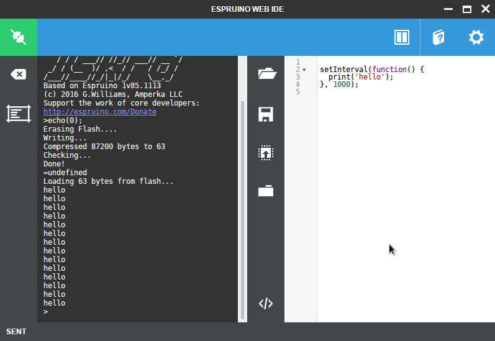This screenshot has width=495, height=341.
Task: Send code to Espruino with the chip upload icon
Action: click(x=266, y=153)
